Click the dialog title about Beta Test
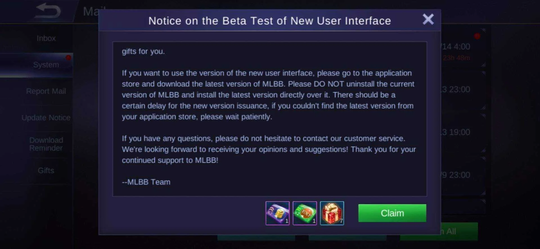The width and height of the screenshot is (540, 249). tap(269, 21)
